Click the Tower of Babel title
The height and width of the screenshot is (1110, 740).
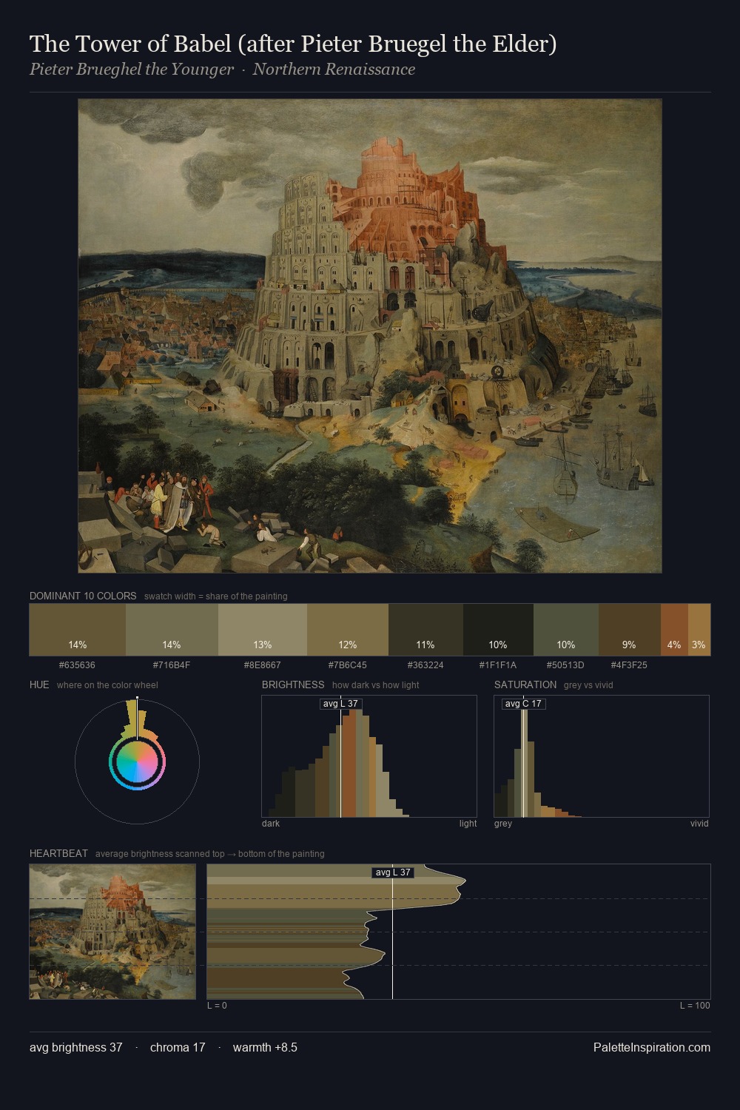click(x=293, y=44)
